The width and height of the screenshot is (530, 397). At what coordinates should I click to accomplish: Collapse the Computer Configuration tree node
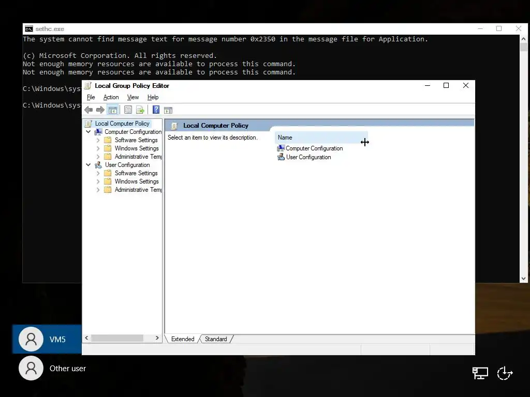pyautogui.click(x=88, y=132)
